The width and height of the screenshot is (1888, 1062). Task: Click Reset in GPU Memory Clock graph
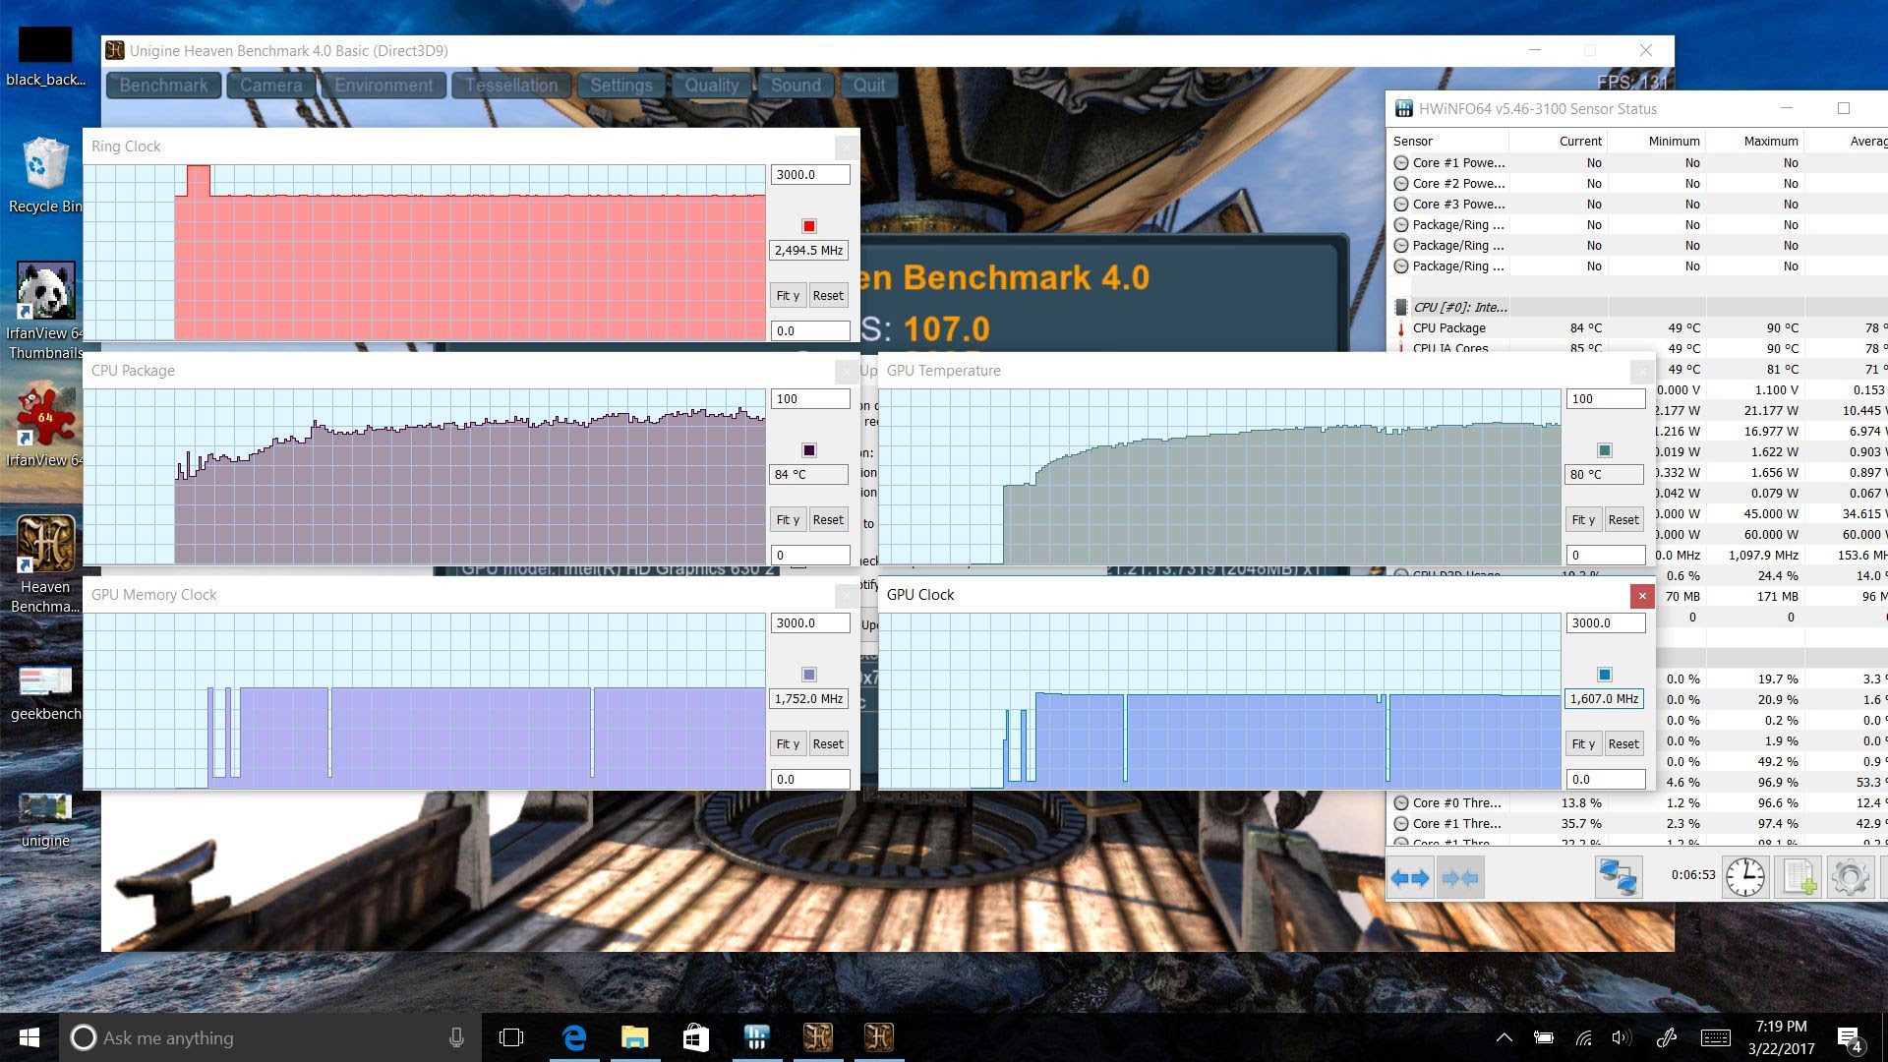point(828,743)
